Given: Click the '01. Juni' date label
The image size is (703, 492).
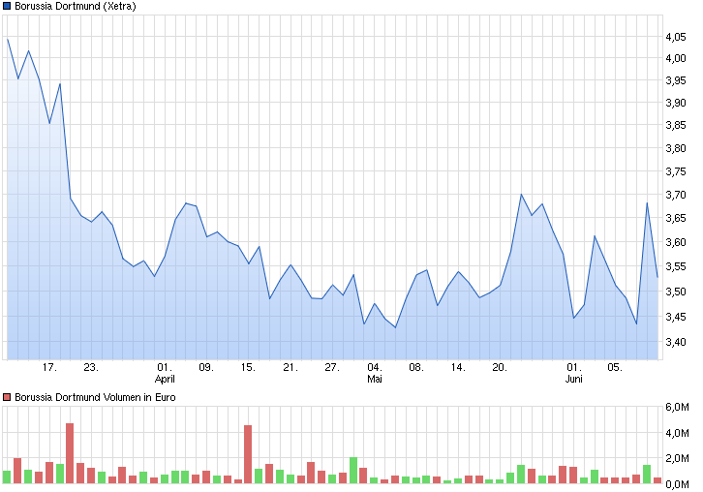Looking at the screenshot, I should tap(574, 373).
